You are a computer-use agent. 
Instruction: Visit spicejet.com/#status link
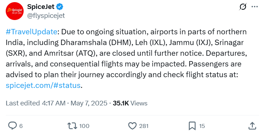point(43,85)
